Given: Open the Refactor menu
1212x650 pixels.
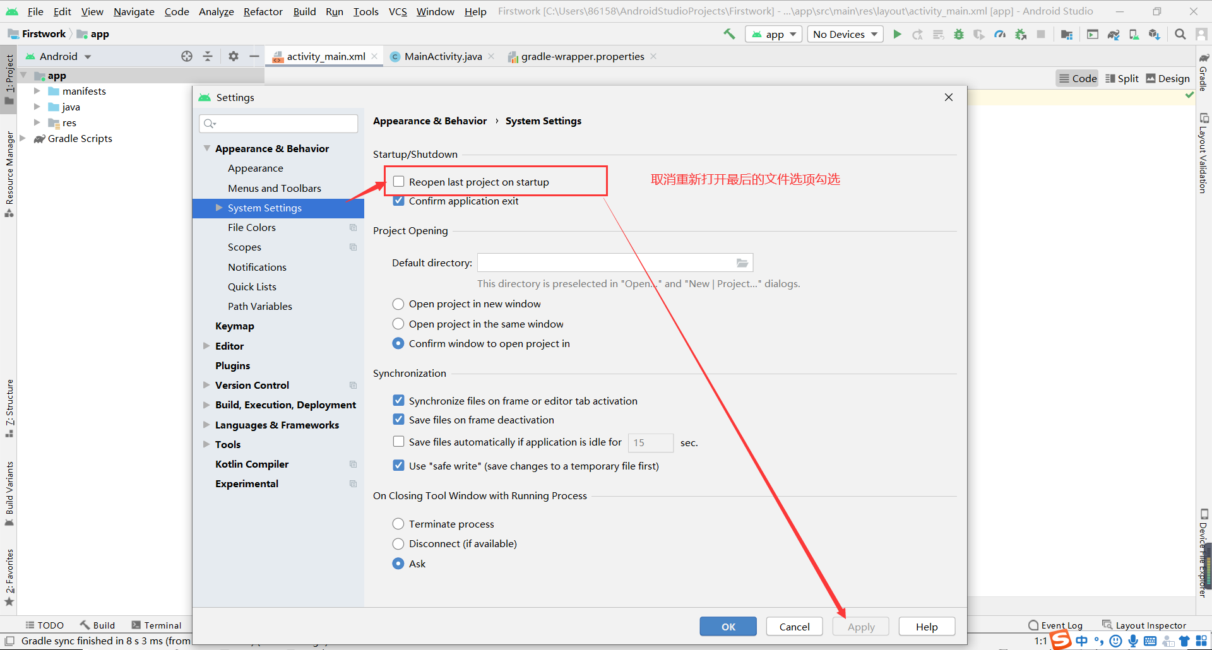Looking at the screenshot, I should click(263, 11).
